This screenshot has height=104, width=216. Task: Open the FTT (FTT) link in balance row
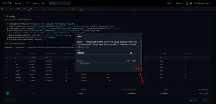pyautogui.click(x=32, y=93)
